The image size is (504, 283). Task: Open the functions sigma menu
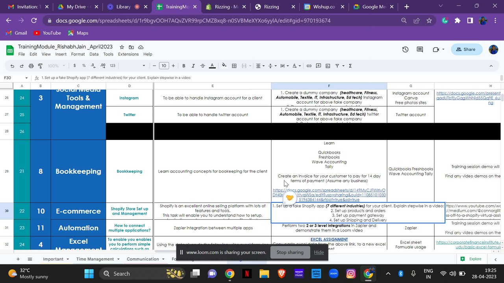(350, 66)
